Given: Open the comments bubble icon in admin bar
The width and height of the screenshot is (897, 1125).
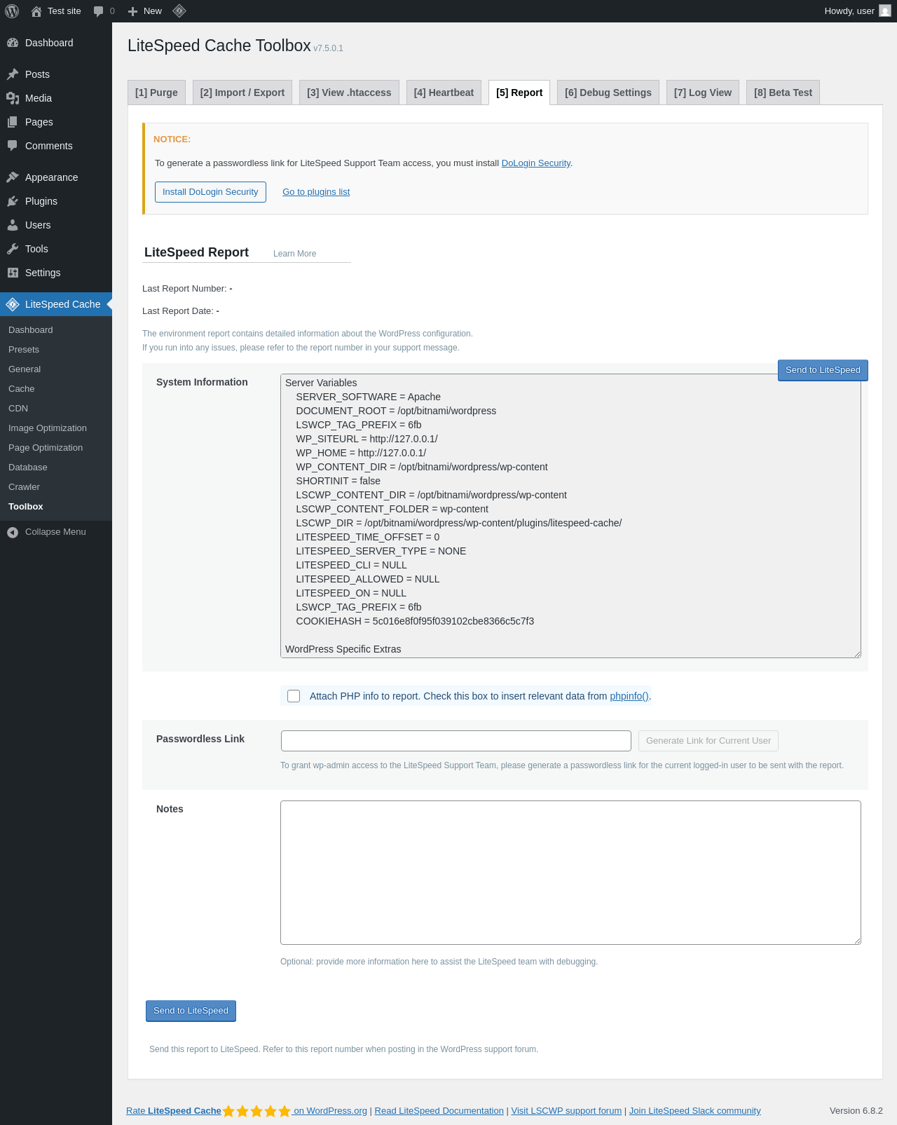Looking at the screenshot, I should click(98, 11).
